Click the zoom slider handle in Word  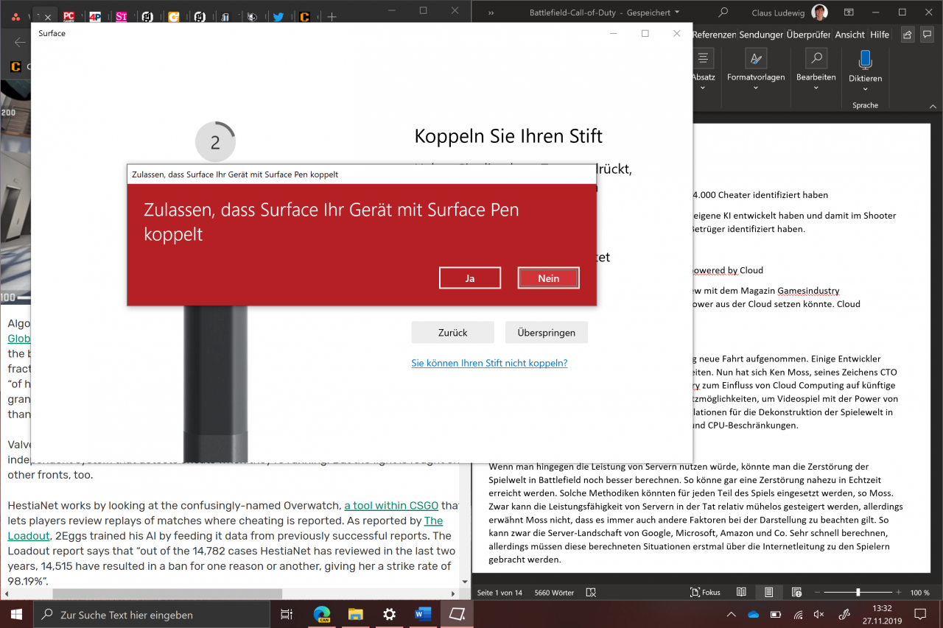(858, 593)
